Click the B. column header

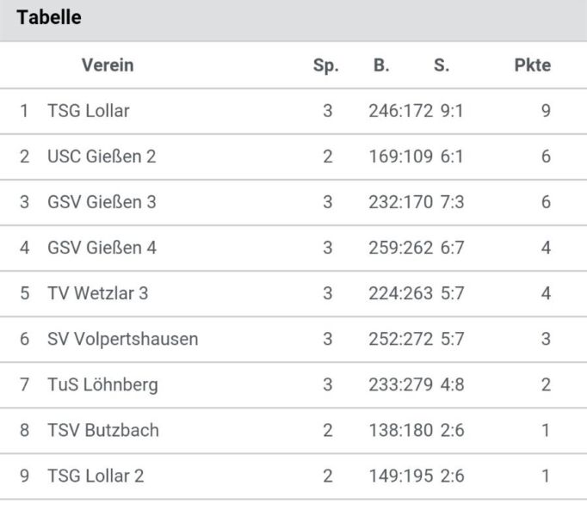click(x=381, y=65)
